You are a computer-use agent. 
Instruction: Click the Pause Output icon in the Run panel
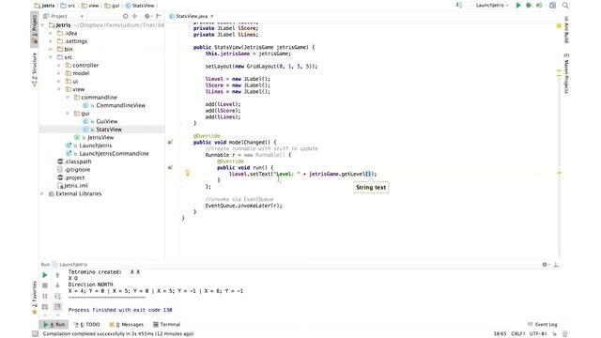pos(44,297)
